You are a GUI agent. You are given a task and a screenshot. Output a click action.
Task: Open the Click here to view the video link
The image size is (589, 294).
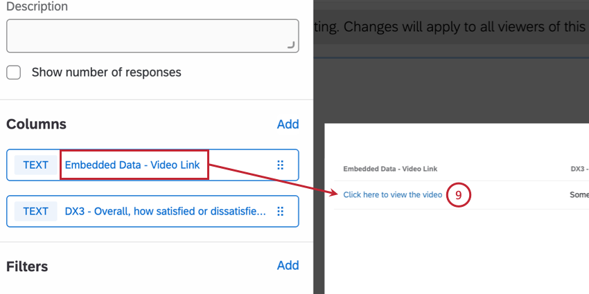pos(392,195)
